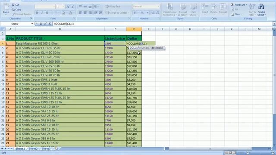Toggle Bold formatting
Viewport: 276px width, 155px height.
click(x=37, y=13)
